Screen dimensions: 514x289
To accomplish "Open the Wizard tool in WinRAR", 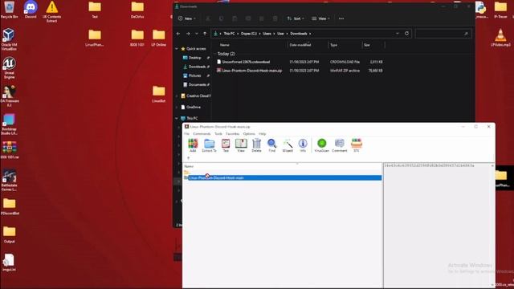I will pos(288,145).
